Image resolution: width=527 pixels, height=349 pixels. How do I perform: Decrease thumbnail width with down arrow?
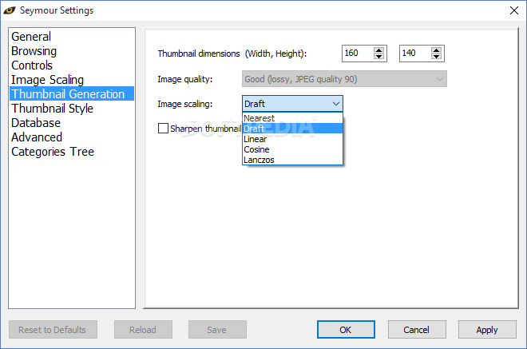tap(378, 57)
